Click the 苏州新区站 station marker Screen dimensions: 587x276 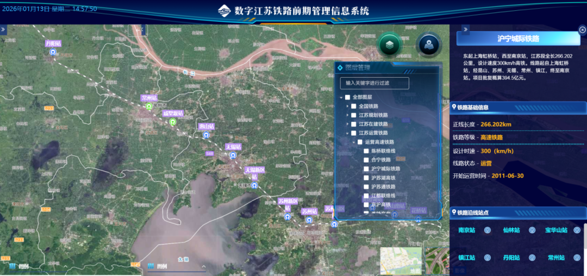point(288,217)
